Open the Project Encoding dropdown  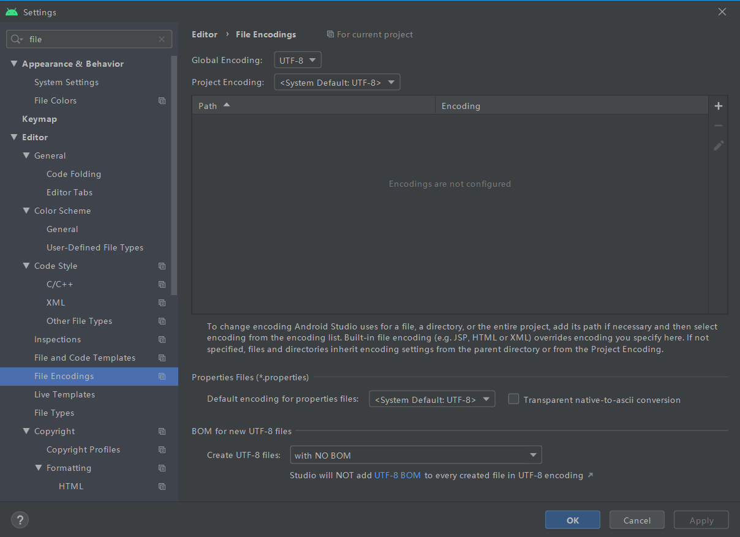click(337, 82)
